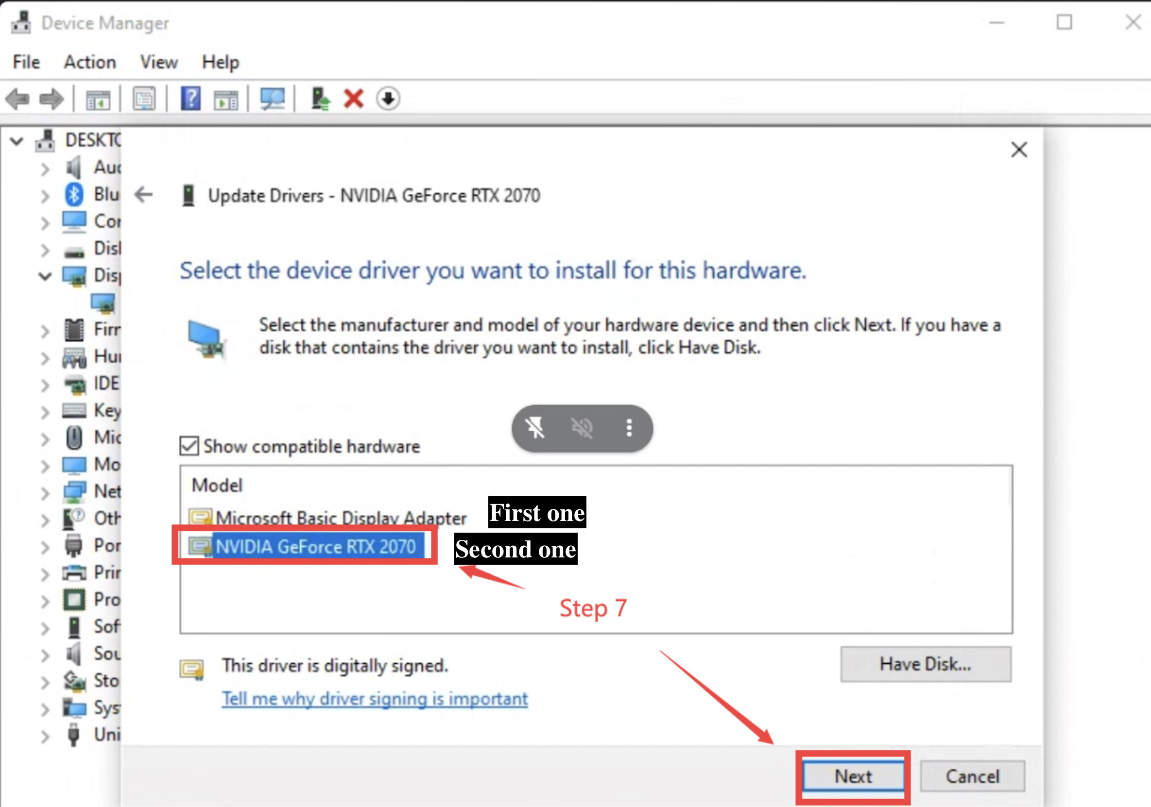Click the Cancel button
The image size is (1151, 807).
point(973,776)
